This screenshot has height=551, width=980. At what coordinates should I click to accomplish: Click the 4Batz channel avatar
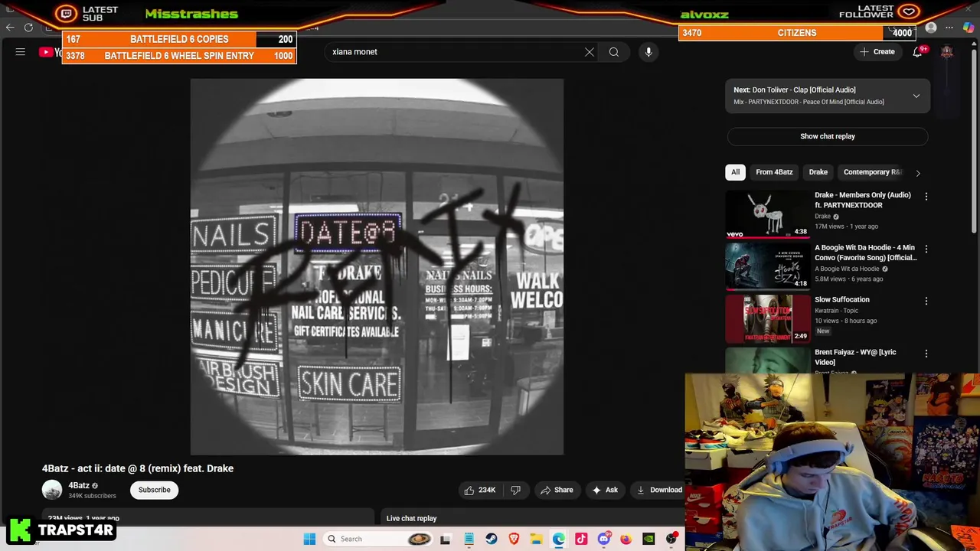(x=52, y=490)
